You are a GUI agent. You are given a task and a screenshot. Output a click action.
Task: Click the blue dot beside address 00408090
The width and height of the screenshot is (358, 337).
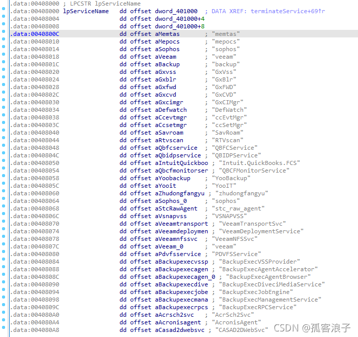[x=4, y=282]
